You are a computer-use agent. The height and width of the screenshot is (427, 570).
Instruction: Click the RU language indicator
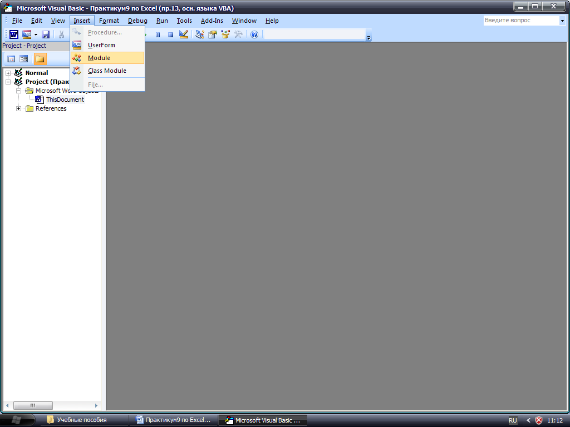[513, 420]
